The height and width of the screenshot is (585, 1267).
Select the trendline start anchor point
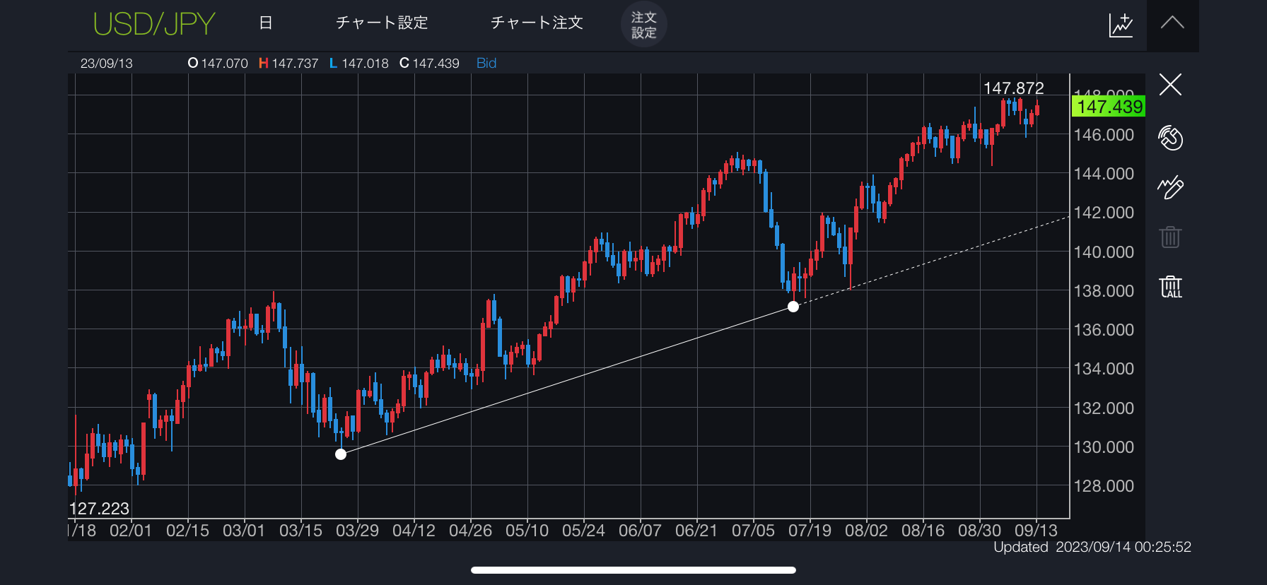pyautogui.click(x=341, y=454)
